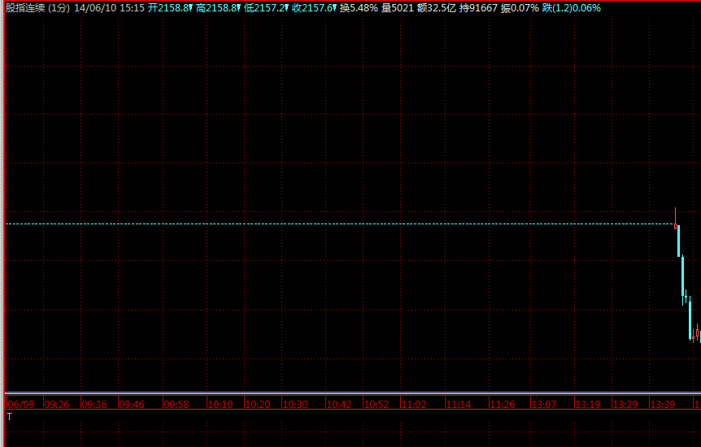Select the 09:26 time axis marker

tap(57, 404)
